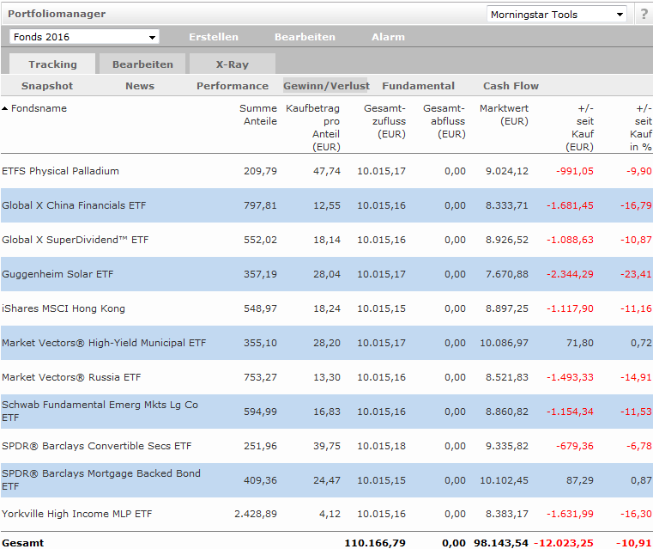This screenshot has width=653, height=549.
Task: Click the Erstellen menu item
Action: [x=214, y=37]
